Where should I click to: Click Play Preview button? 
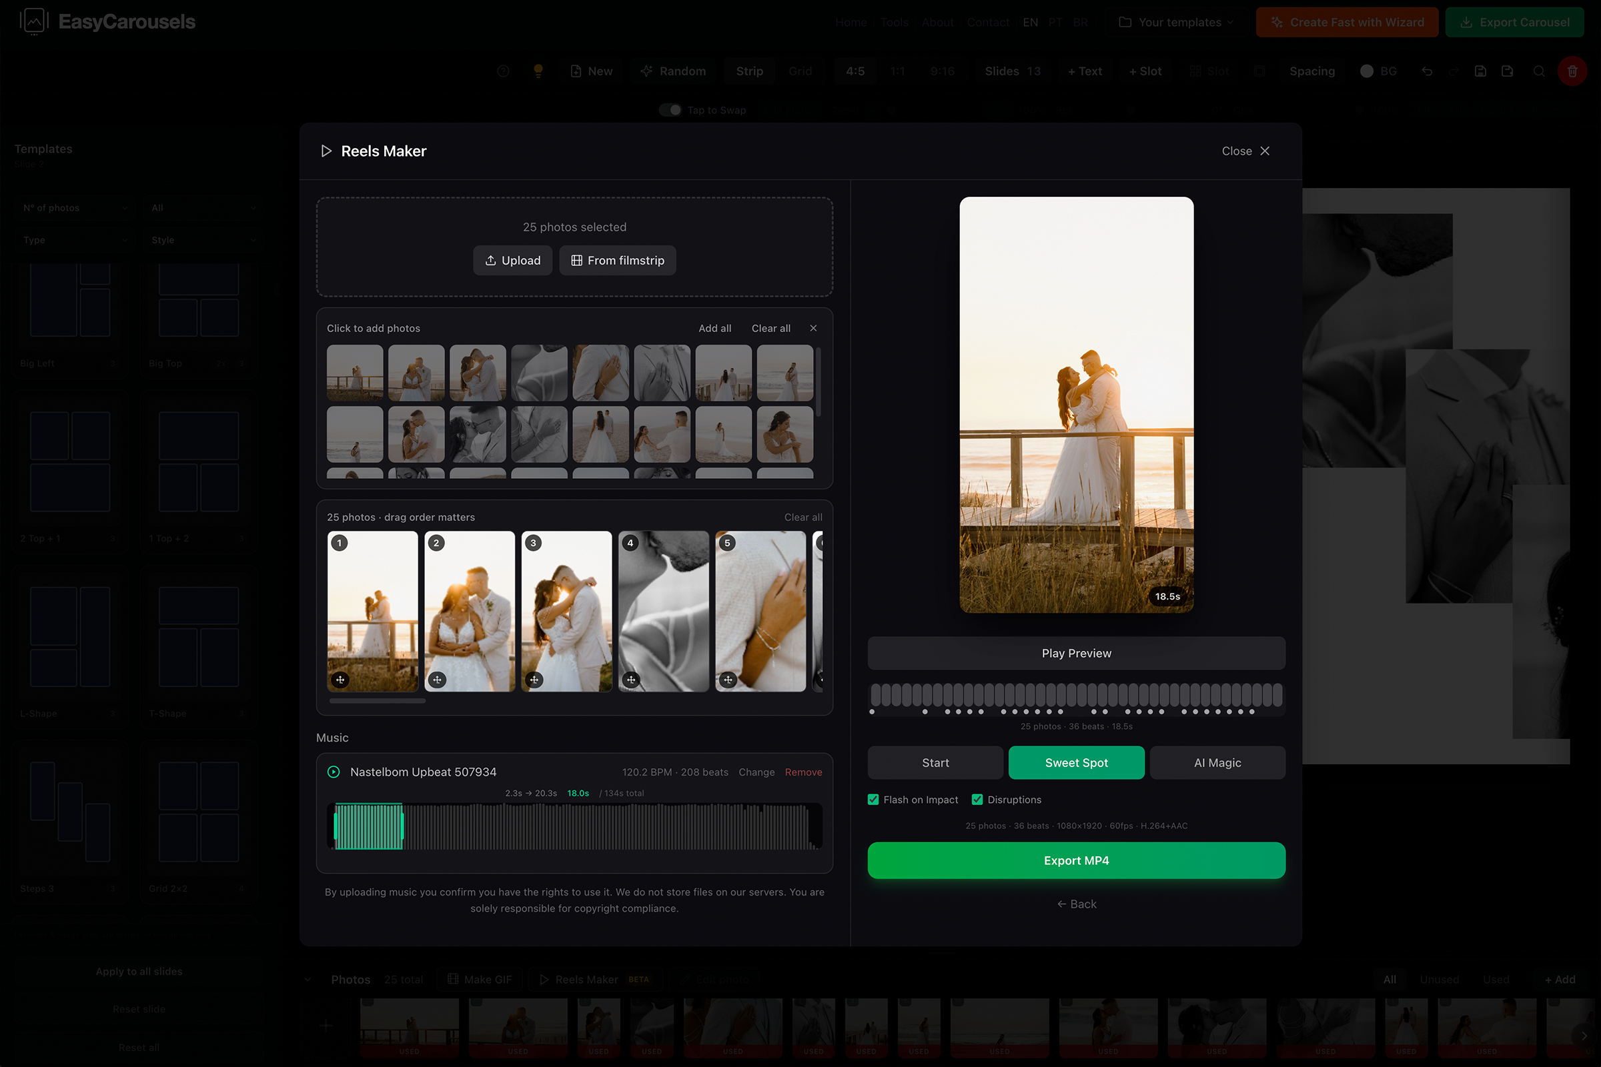[x=1076, y=654]
